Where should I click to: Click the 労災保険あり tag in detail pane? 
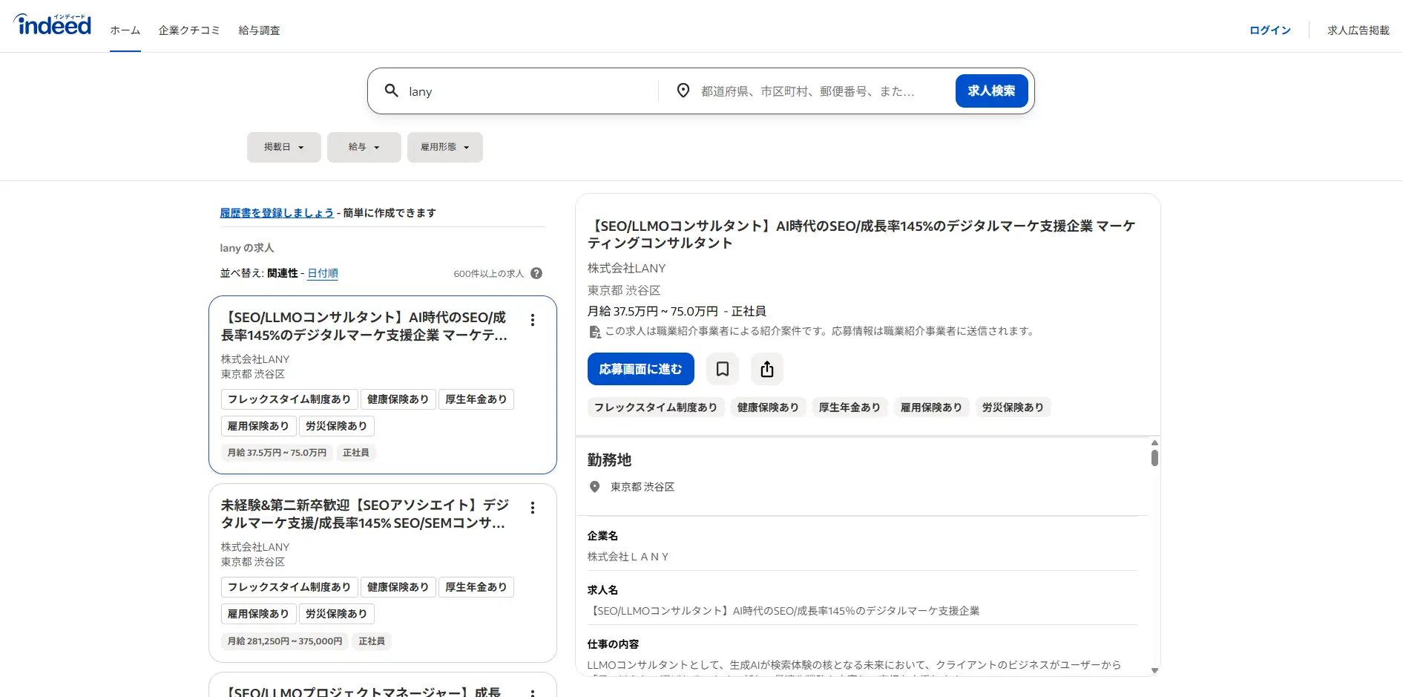[x=1013, y=408]
